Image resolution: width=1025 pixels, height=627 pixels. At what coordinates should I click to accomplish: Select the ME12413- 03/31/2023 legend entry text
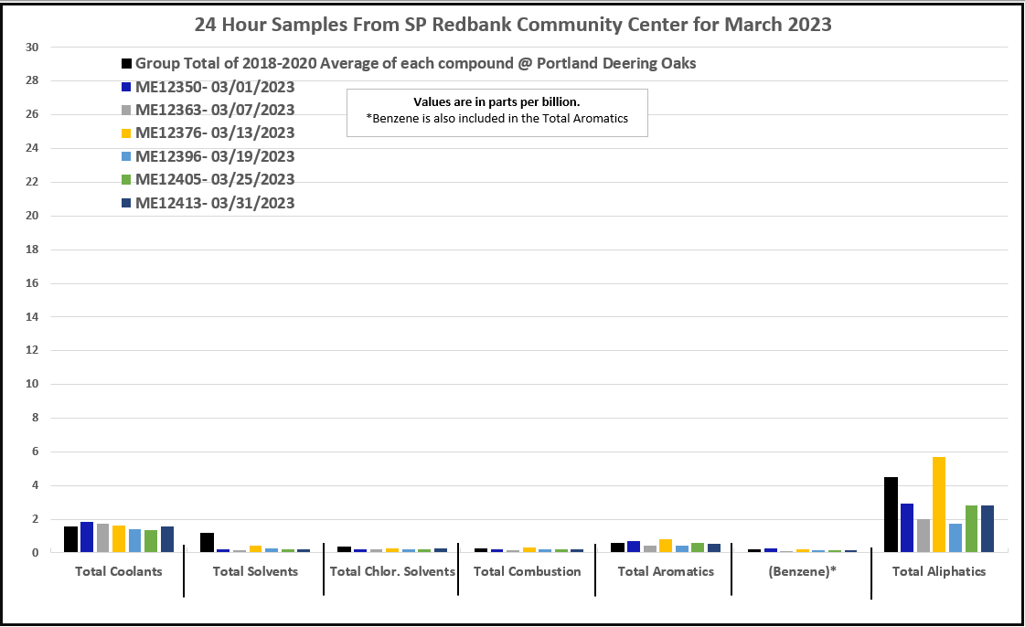pos(215,203)
